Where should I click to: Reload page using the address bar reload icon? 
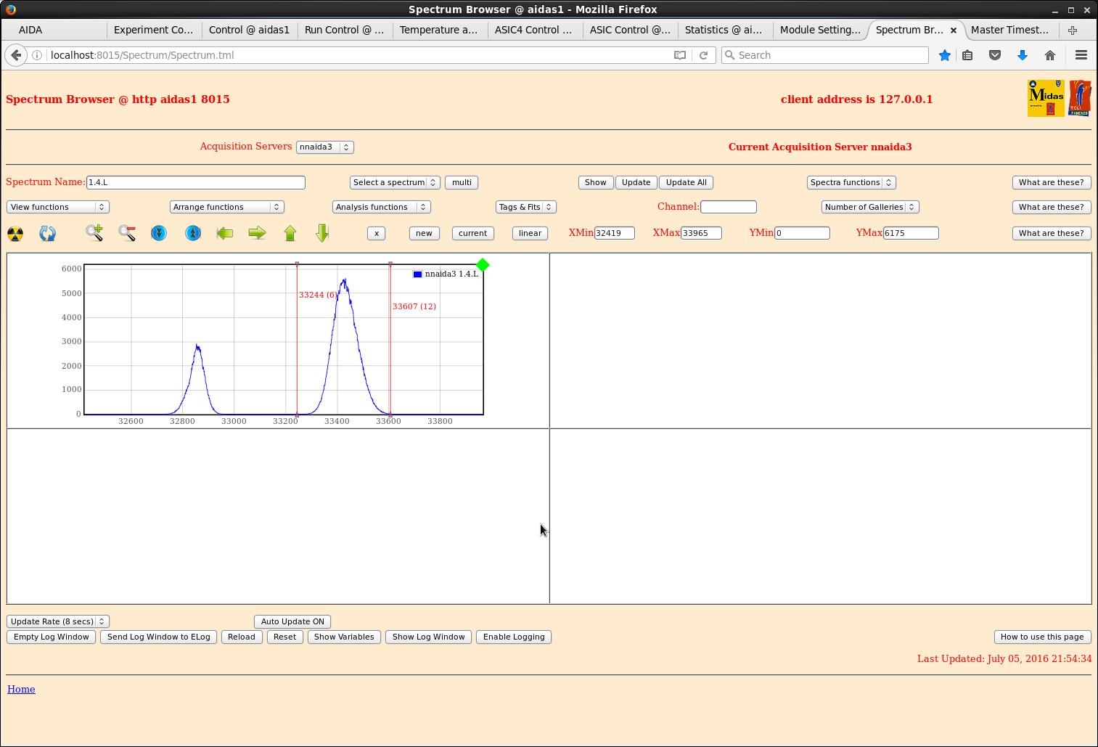(703, 55)
